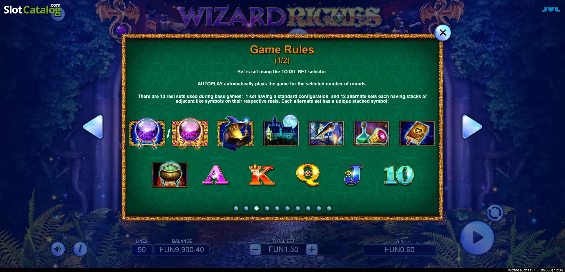The width and height of the screenshot is (565, 272).
Task: Go to next rules page arrow
Action: click(472, 127)
